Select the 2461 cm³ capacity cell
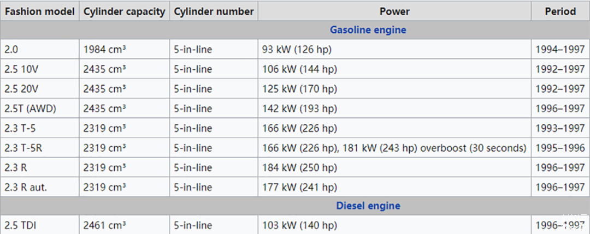This screenshot has height=234, width=590. pos(104,225)
